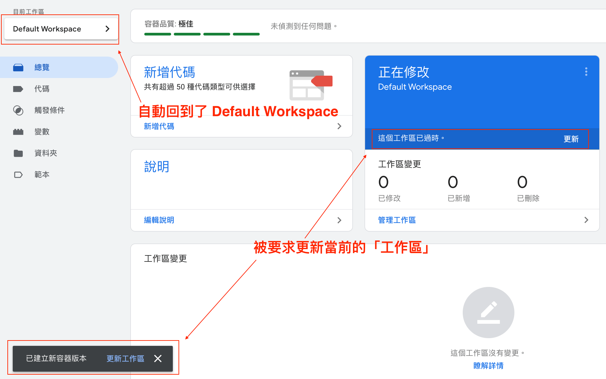The height and width of the screenshot is (379, 606).
Task: Click the 資料夾 folder icon in sidebar
Action: tap(18, 153)
